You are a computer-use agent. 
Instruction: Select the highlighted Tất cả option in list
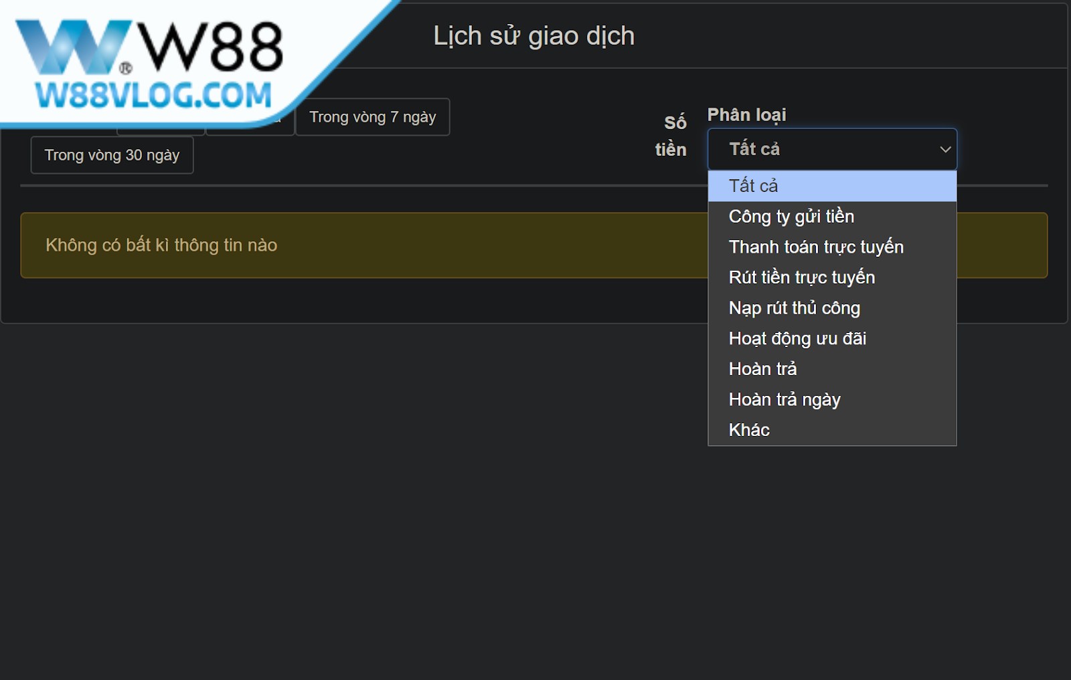(832, 186)
